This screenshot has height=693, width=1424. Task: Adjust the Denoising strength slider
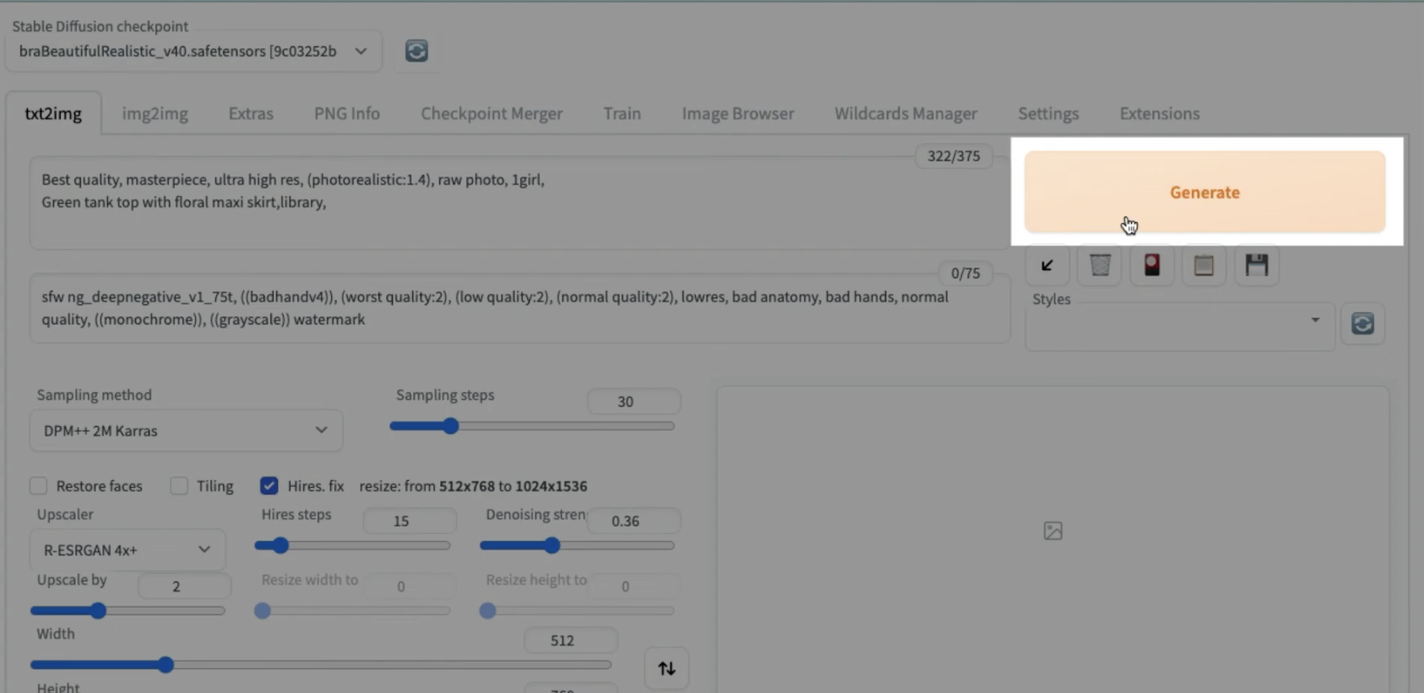[x=577, y=546]
